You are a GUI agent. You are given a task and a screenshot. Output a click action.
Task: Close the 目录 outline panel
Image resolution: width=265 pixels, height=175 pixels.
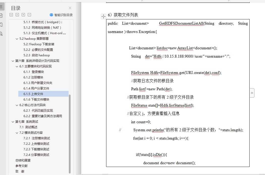click(x=70, y=8)
